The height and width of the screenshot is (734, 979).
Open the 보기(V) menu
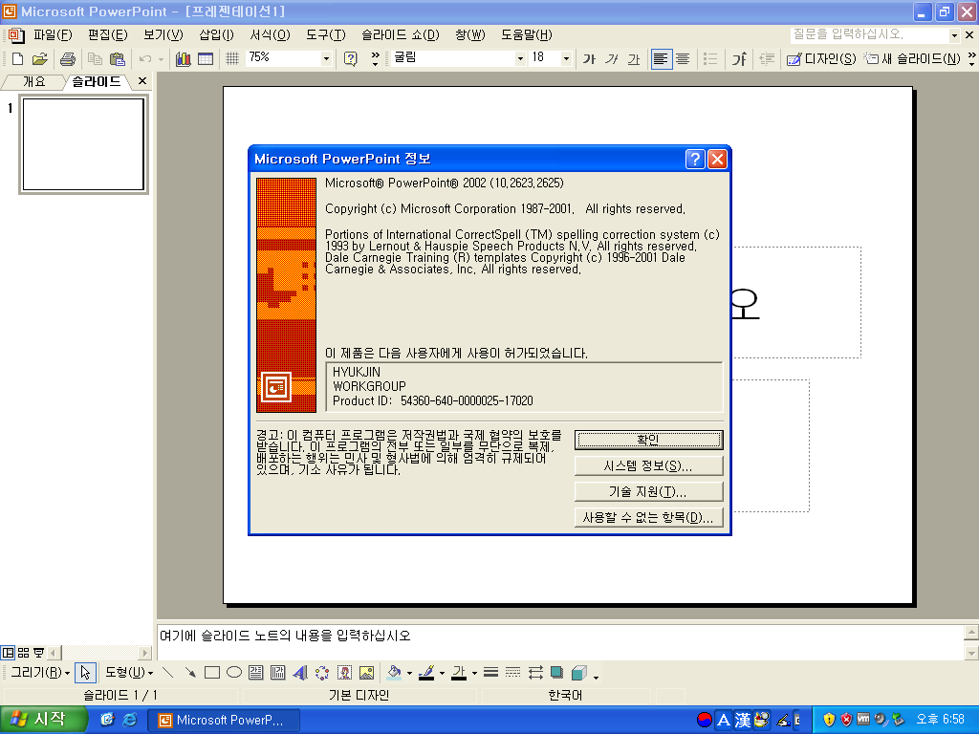coord(163,35)
